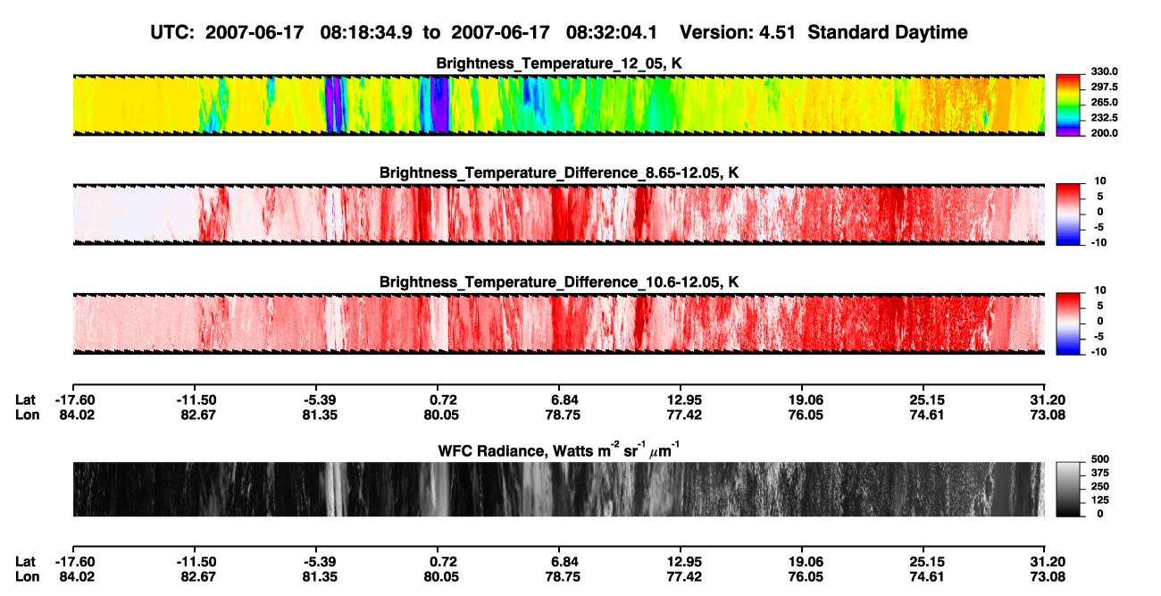Click the 12.95 latitude tick on lower axis
Viewport: 1161px width, 596px height.
tap(686, 562)
